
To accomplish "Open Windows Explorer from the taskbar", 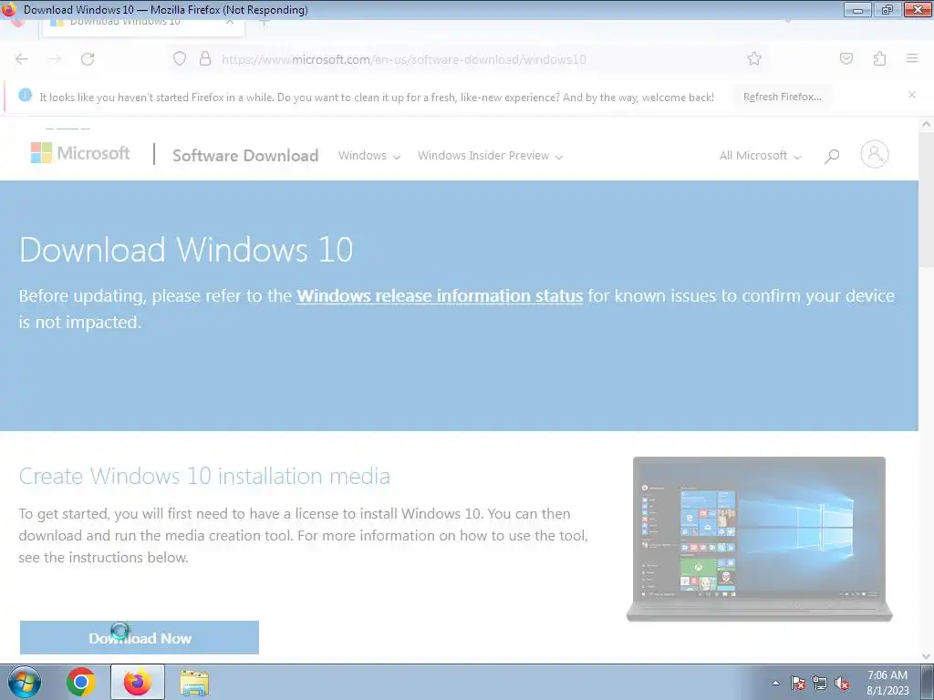I will [194, 682].
